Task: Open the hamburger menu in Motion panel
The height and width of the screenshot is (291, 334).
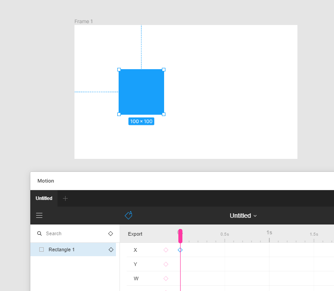Action: (x=39, y=215)
